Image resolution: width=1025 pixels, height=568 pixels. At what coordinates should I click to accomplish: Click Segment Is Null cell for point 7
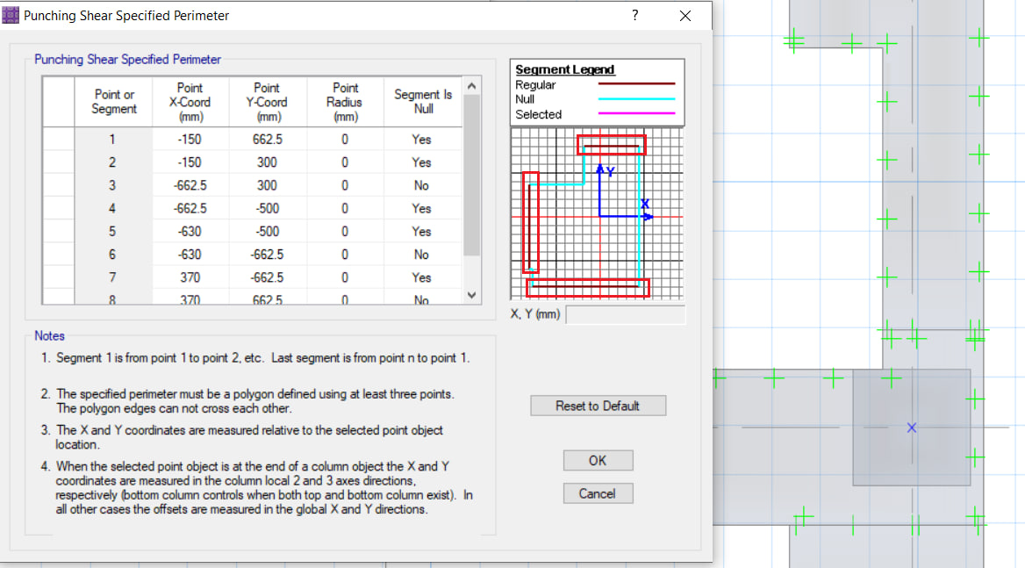(x=422, y=277)
